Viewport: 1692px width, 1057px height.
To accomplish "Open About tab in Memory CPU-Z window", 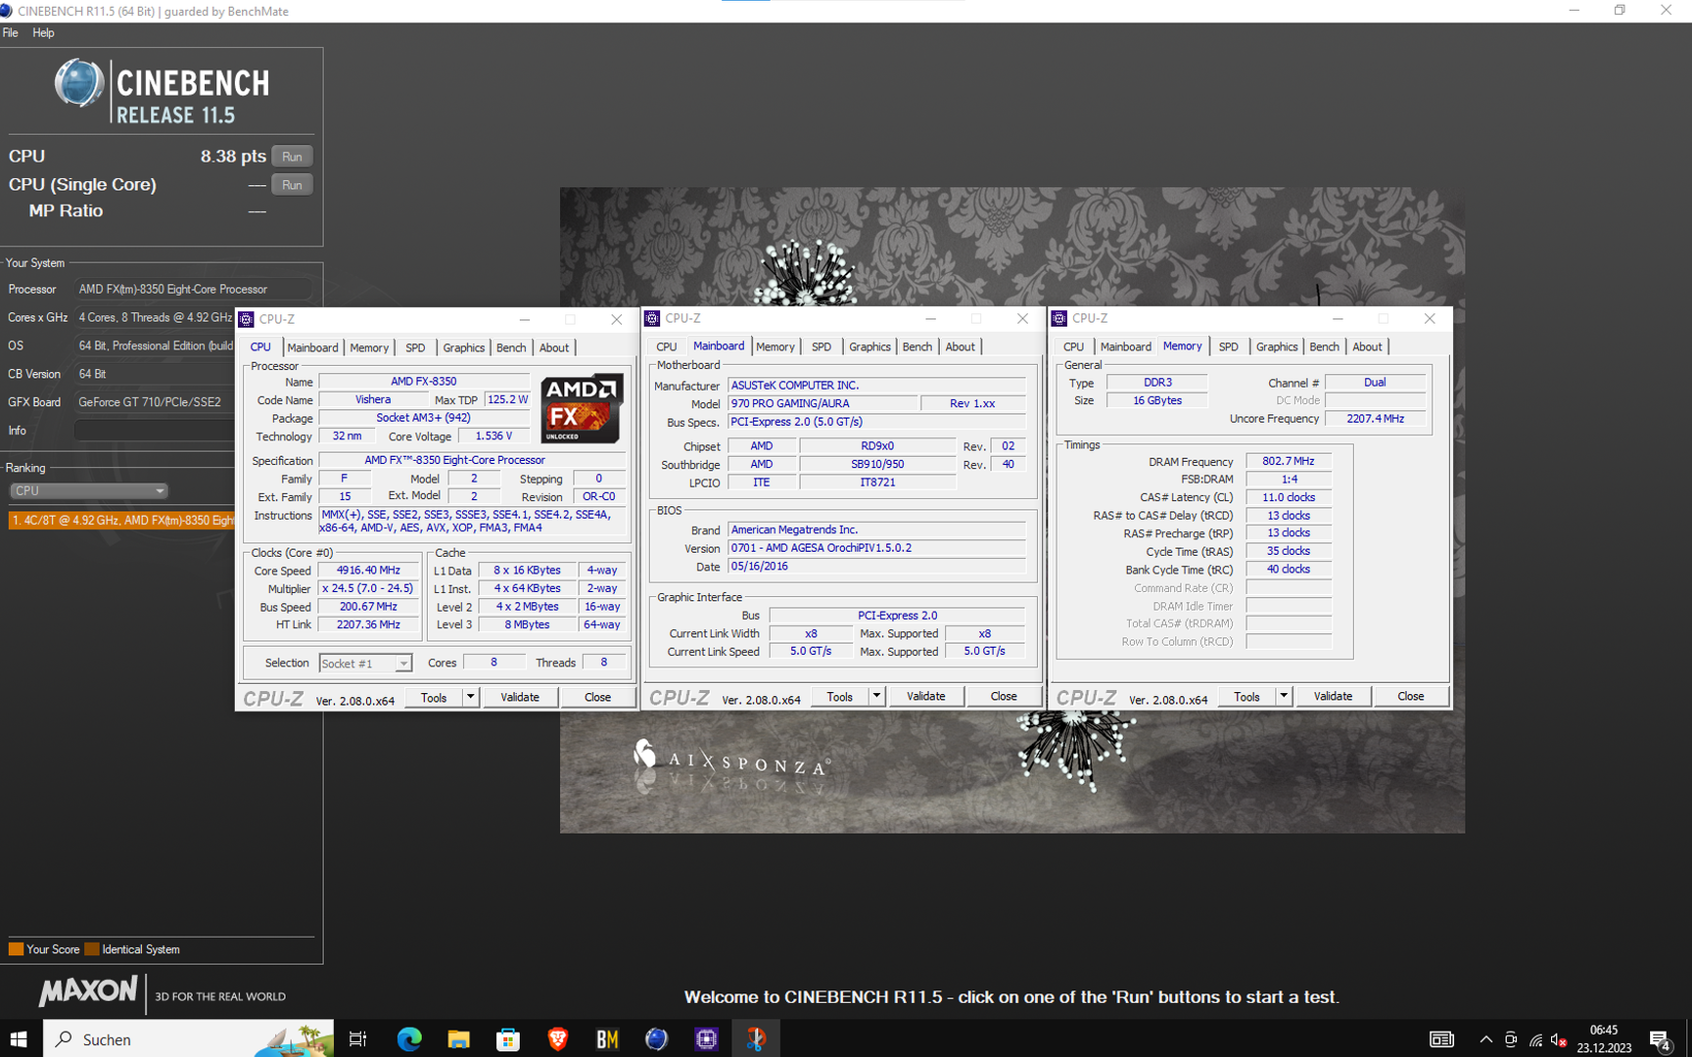I will [x=1368, y=346].
